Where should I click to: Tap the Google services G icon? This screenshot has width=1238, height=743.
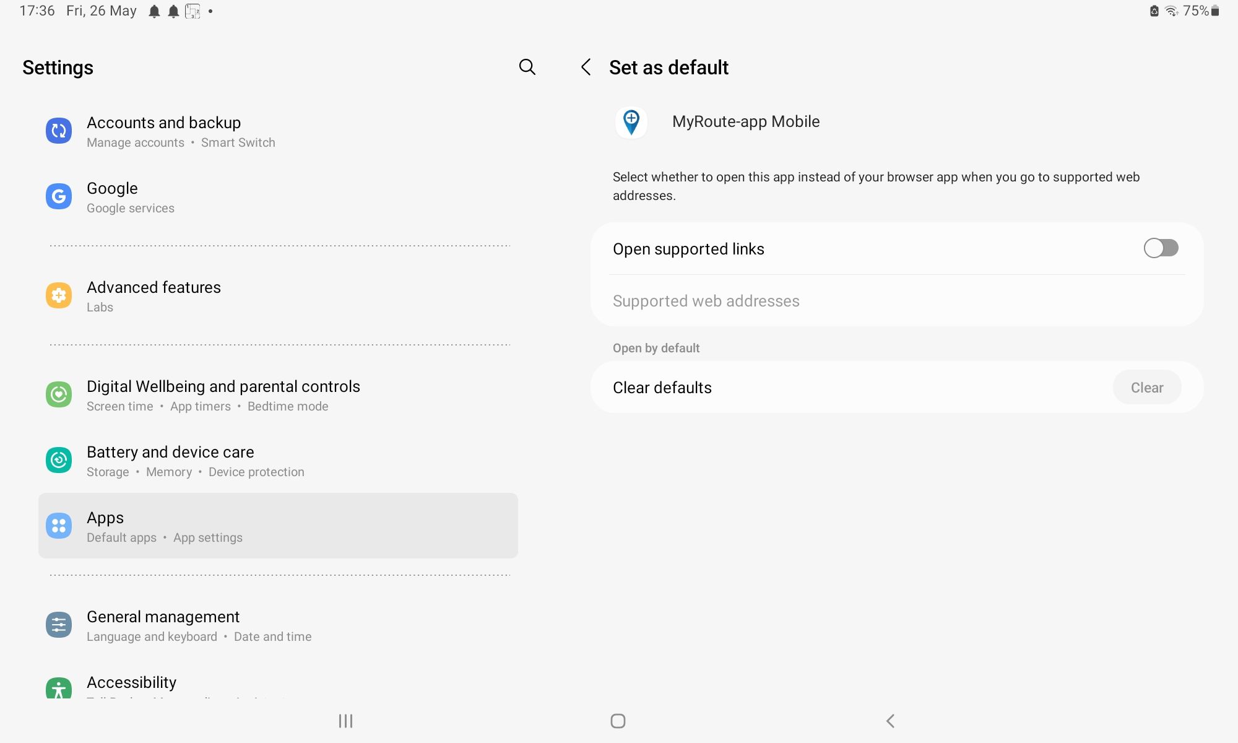[59, 196]
